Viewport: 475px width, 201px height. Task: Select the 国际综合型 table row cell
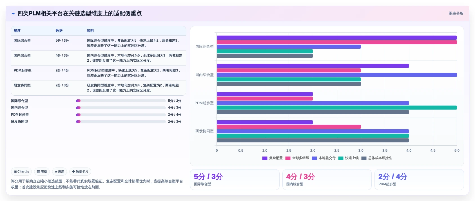click(22, 41)
